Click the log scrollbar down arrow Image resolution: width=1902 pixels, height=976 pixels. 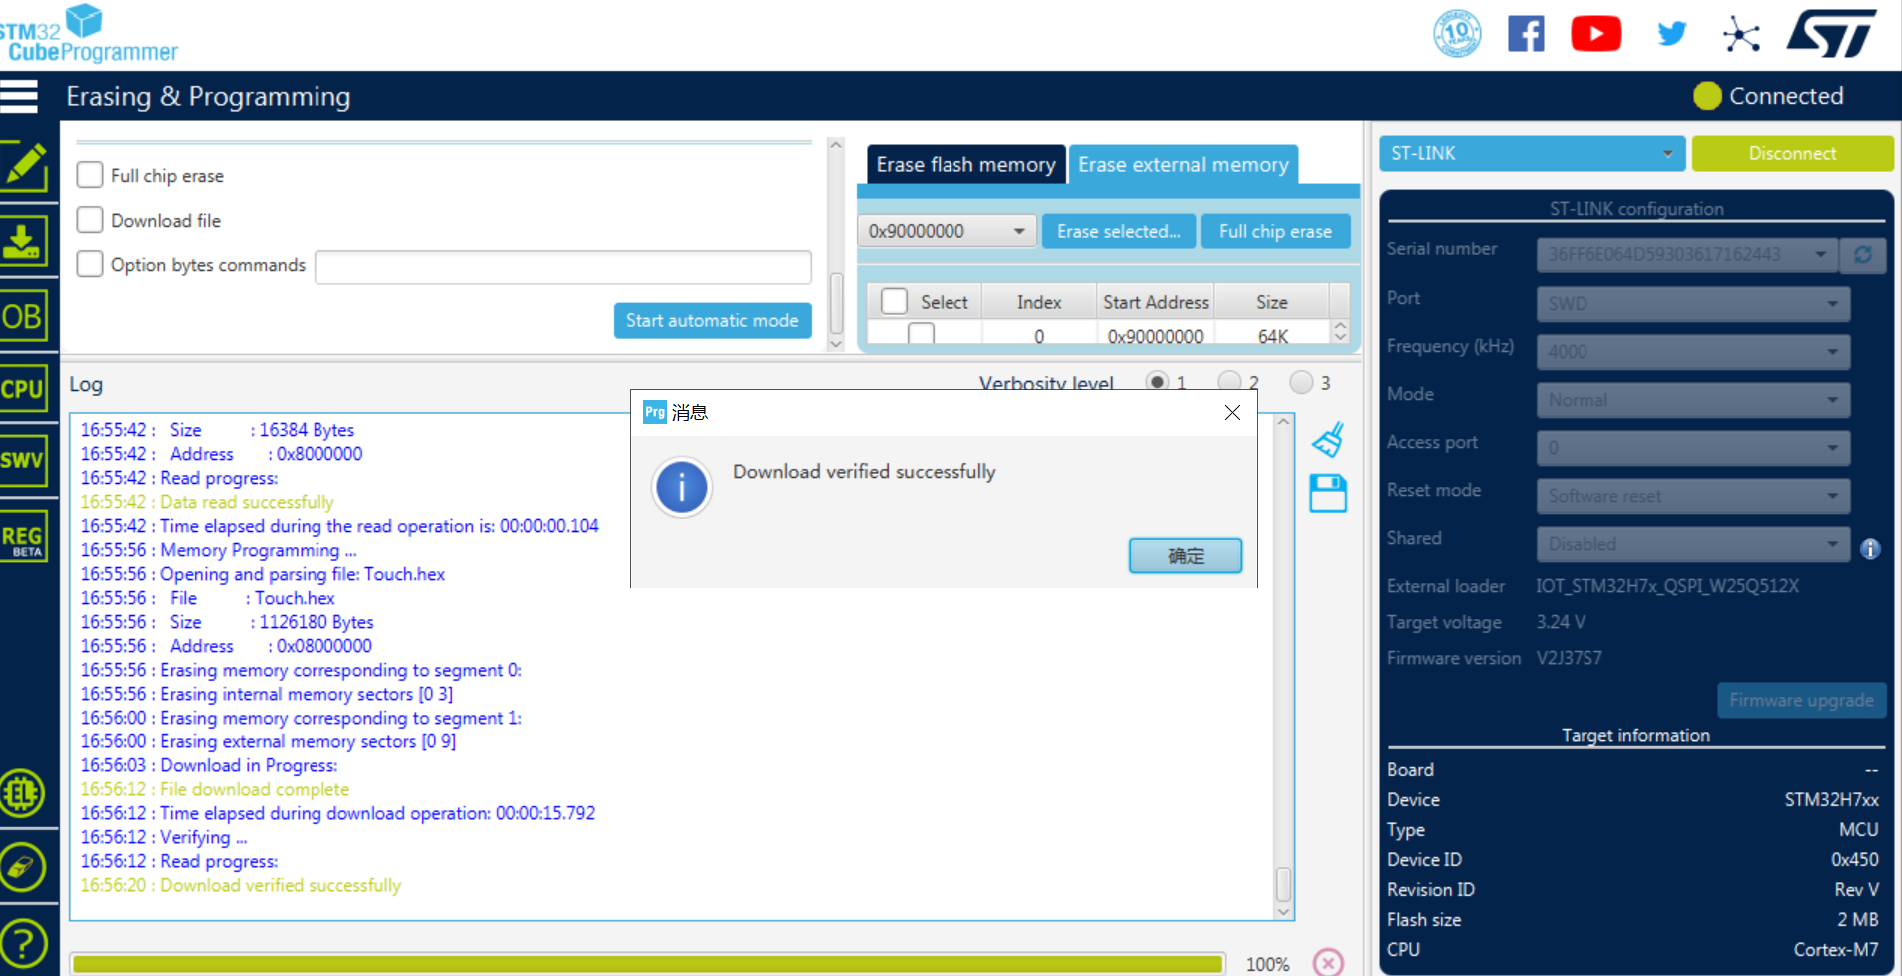1283,911
